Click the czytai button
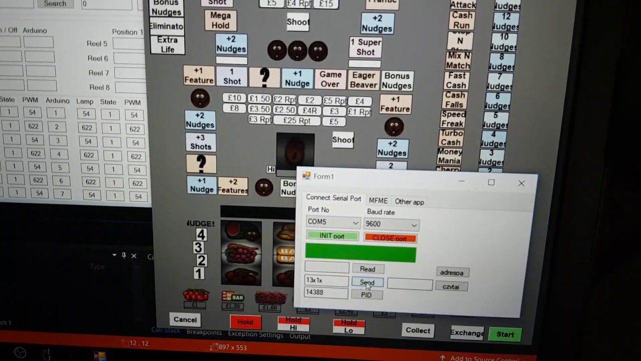641x361 pixels. tap(451, 287)
